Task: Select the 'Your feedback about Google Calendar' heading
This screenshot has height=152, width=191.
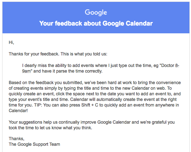Action: [x=96, y=23]
